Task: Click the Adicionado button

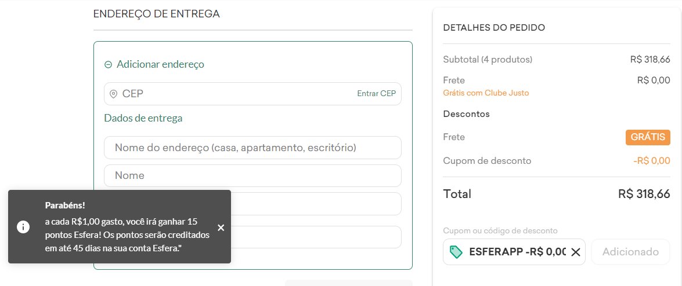Action: (x=630, y=252)
